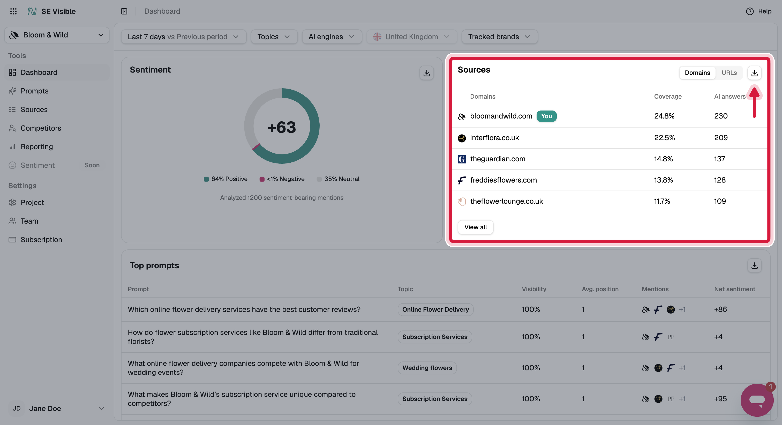782x425 pixels.
Task: Click the freddiesflowers.com favicon
Action: (462, 180)
